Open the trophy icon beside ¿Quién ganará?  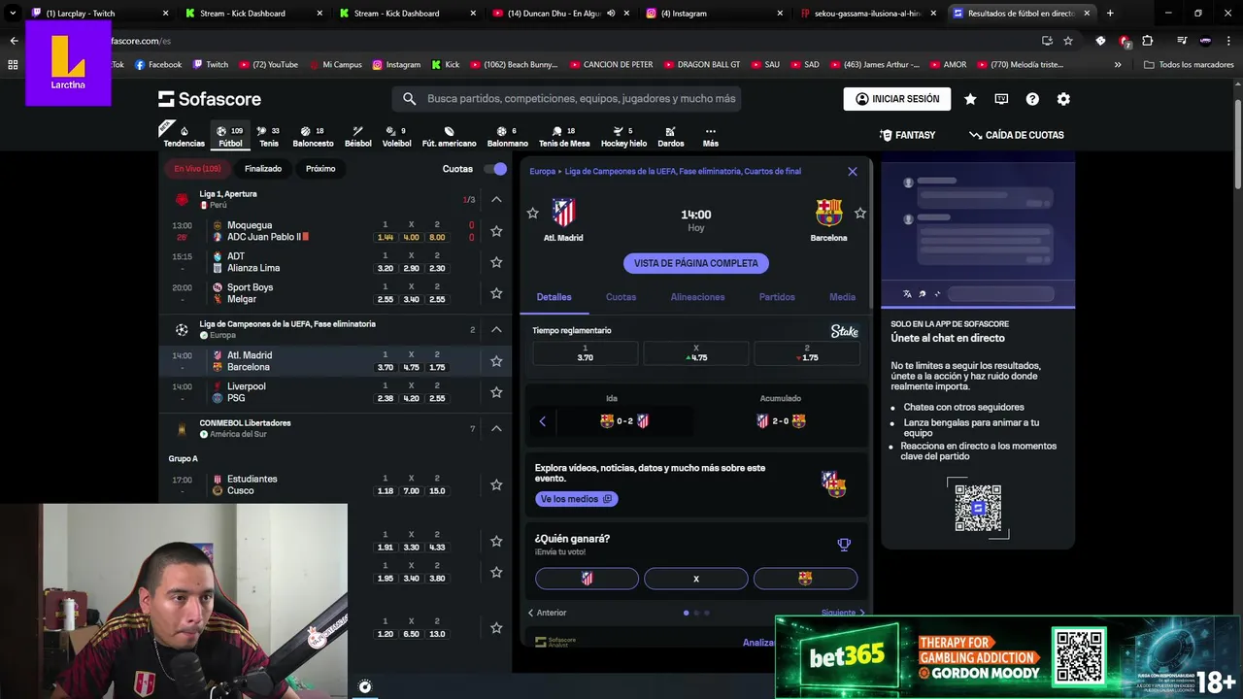844,545
